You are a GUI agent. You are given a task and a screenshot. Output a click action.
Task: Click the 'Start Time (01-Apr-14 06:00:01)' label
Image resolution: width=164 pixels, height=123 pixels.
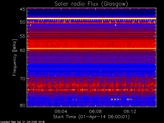click(x=91, y=117)
